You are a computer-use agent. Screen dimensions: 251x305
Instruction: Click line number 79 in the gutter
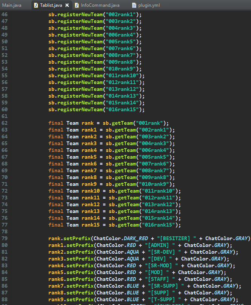coord(5,239)
